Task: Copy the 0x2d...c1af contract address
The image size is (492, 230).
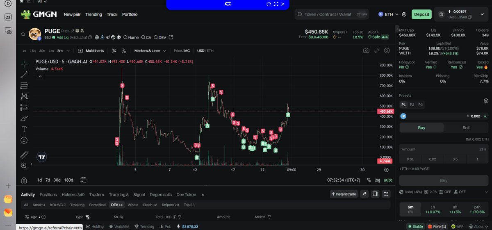Action: pyautogui.click(x=91, y=37)
